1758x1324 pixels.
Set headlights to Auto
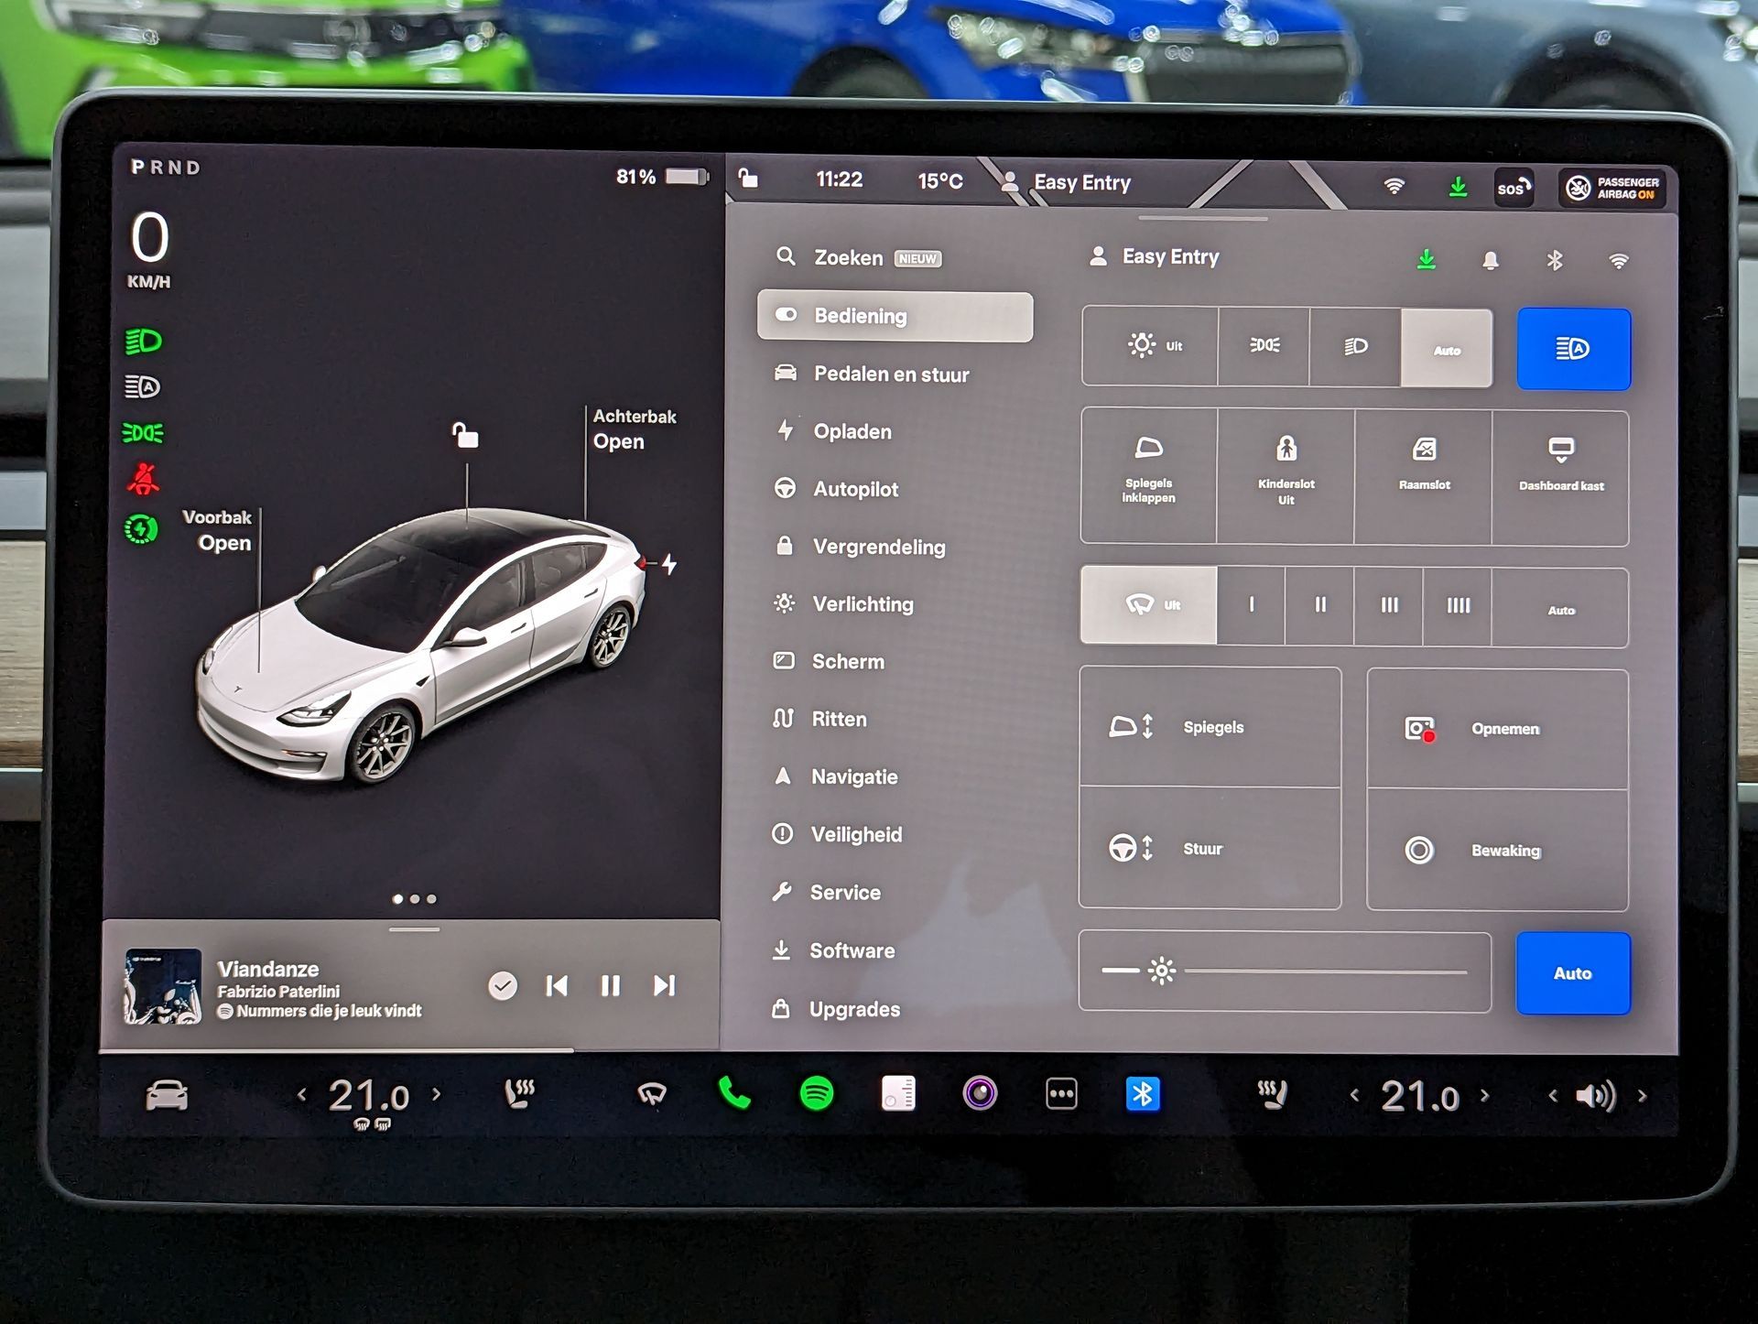click(x=1447, y=348)
